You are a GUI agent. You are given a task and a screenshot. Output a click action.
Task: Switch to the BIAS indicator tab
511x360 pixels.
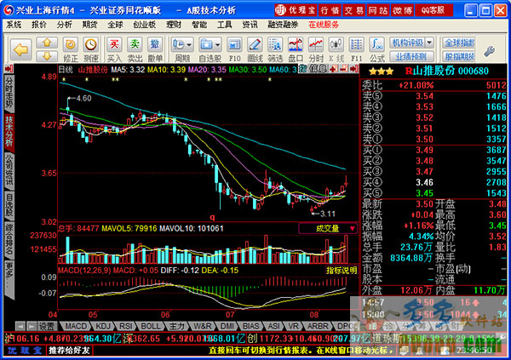click(251, 326)
